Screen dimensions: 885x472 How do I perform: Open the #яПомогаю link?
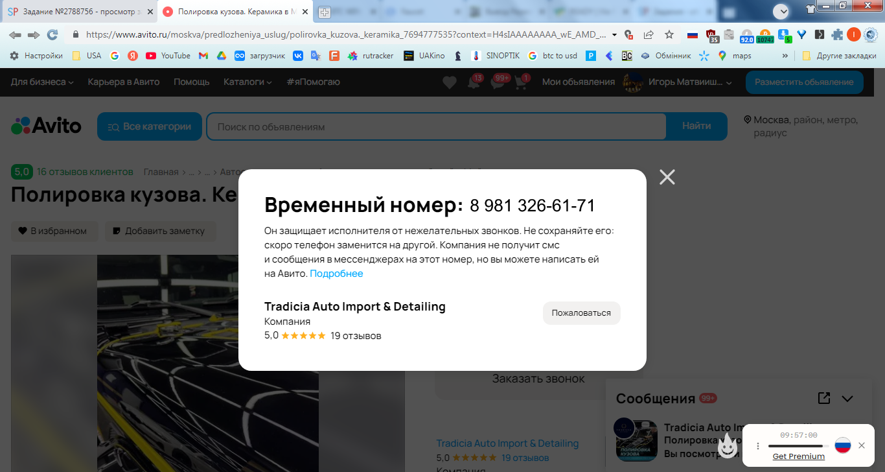point(314,82)
